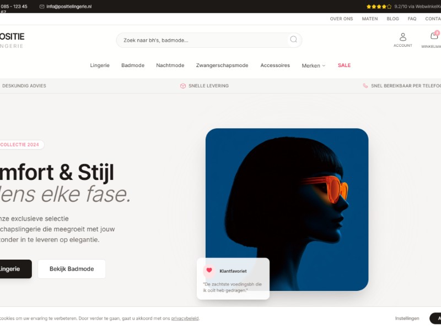Click the envelope email icon
This screenshot has width=441, height=330.
click(x=42, y=7)
